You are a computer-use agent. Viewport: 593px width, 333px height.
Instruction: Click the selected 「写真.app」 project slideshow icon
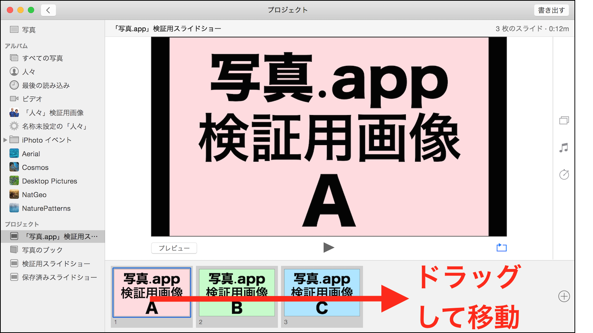(14, 236)
